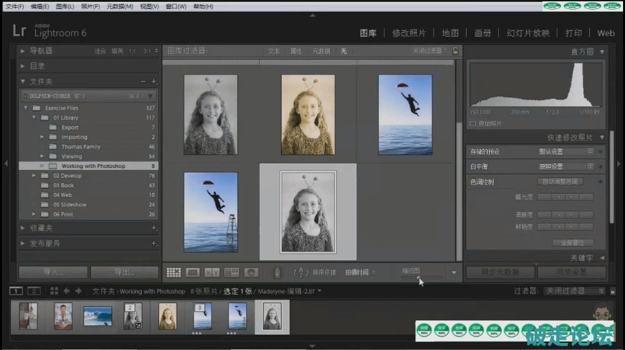Open the 存储的预设 preset dropdown
625x350 pixels.
tap(566, 152)
